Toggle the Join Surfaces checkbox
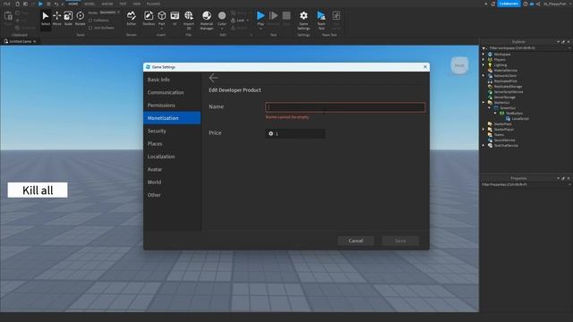Screen dimensions: 573x322 90,28
